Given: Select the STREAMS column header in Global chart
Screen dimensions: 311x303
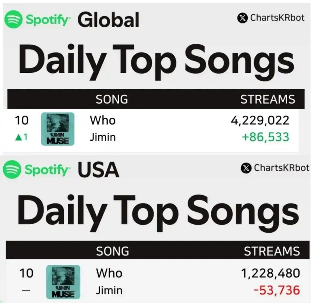Looking at the screenshot, I should coord(267,99).
